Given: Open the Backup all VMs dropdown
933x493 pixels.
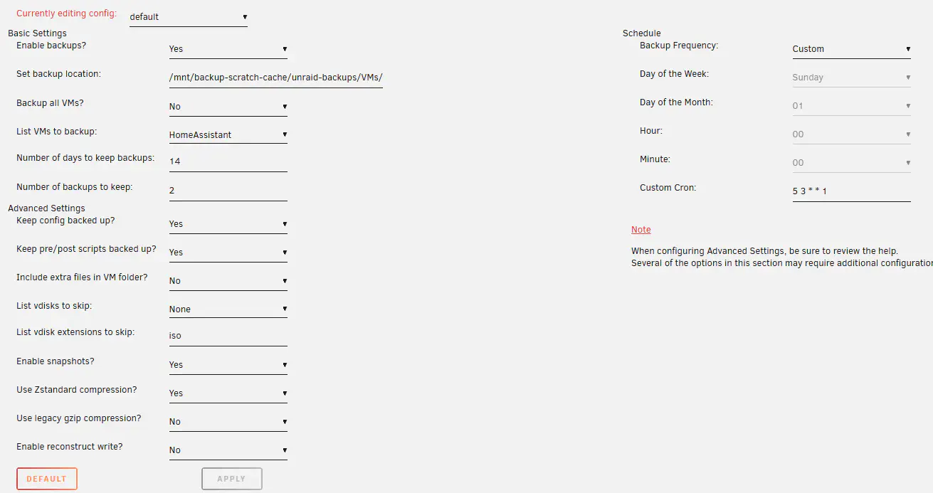Looking at the screenshot, I should tap(228, 106).
